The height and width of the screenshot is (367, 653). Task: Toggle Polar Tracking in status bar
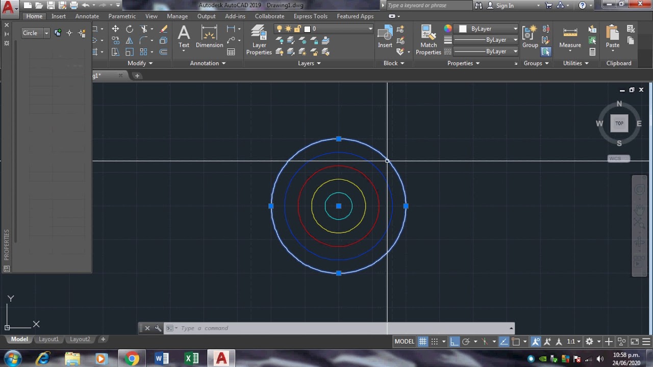click(x=466, y=342)
